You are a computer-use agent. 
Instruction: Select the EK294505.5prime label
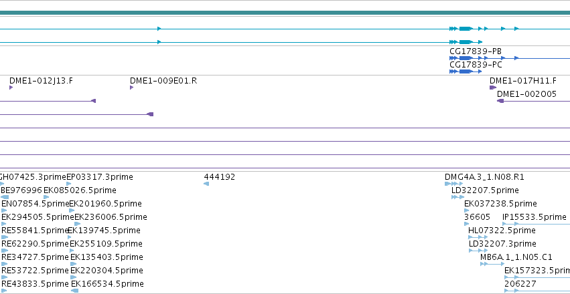[38, 217]
